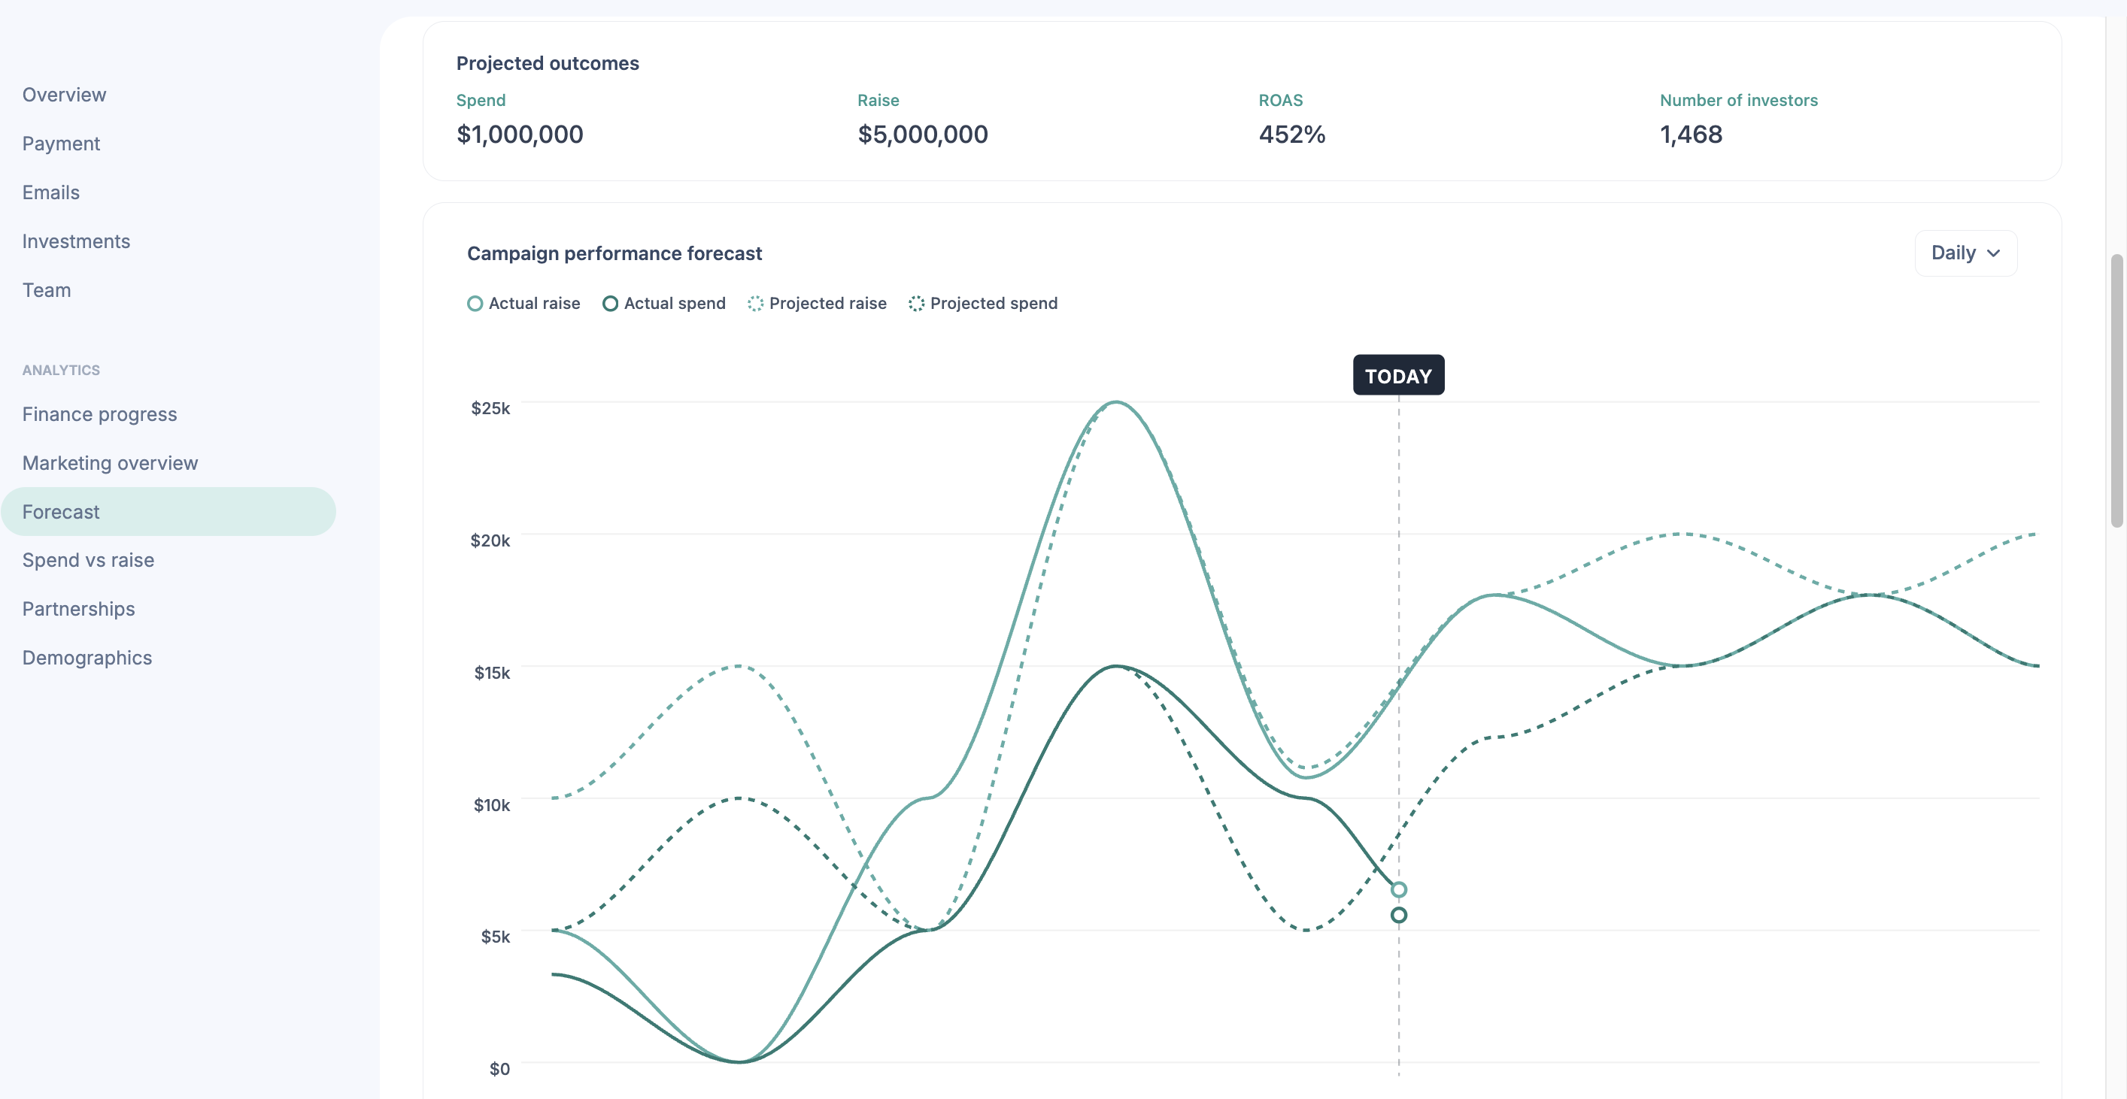The height and width of the screenshot is (1099, 2127).
Task: Toggle Actual raise series label
Action: click(534, 304)
